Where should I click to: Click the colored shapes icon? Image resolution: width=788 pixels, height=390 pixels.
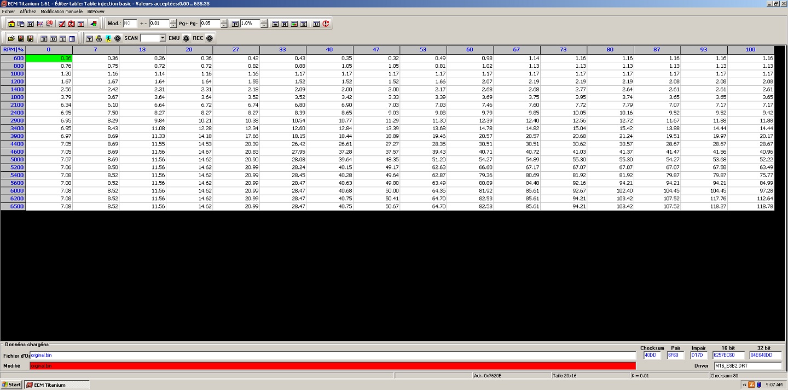click(x=94, y=24)
